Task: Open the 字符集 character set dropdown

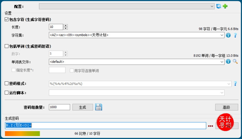Action: click(x=222, y=35)
